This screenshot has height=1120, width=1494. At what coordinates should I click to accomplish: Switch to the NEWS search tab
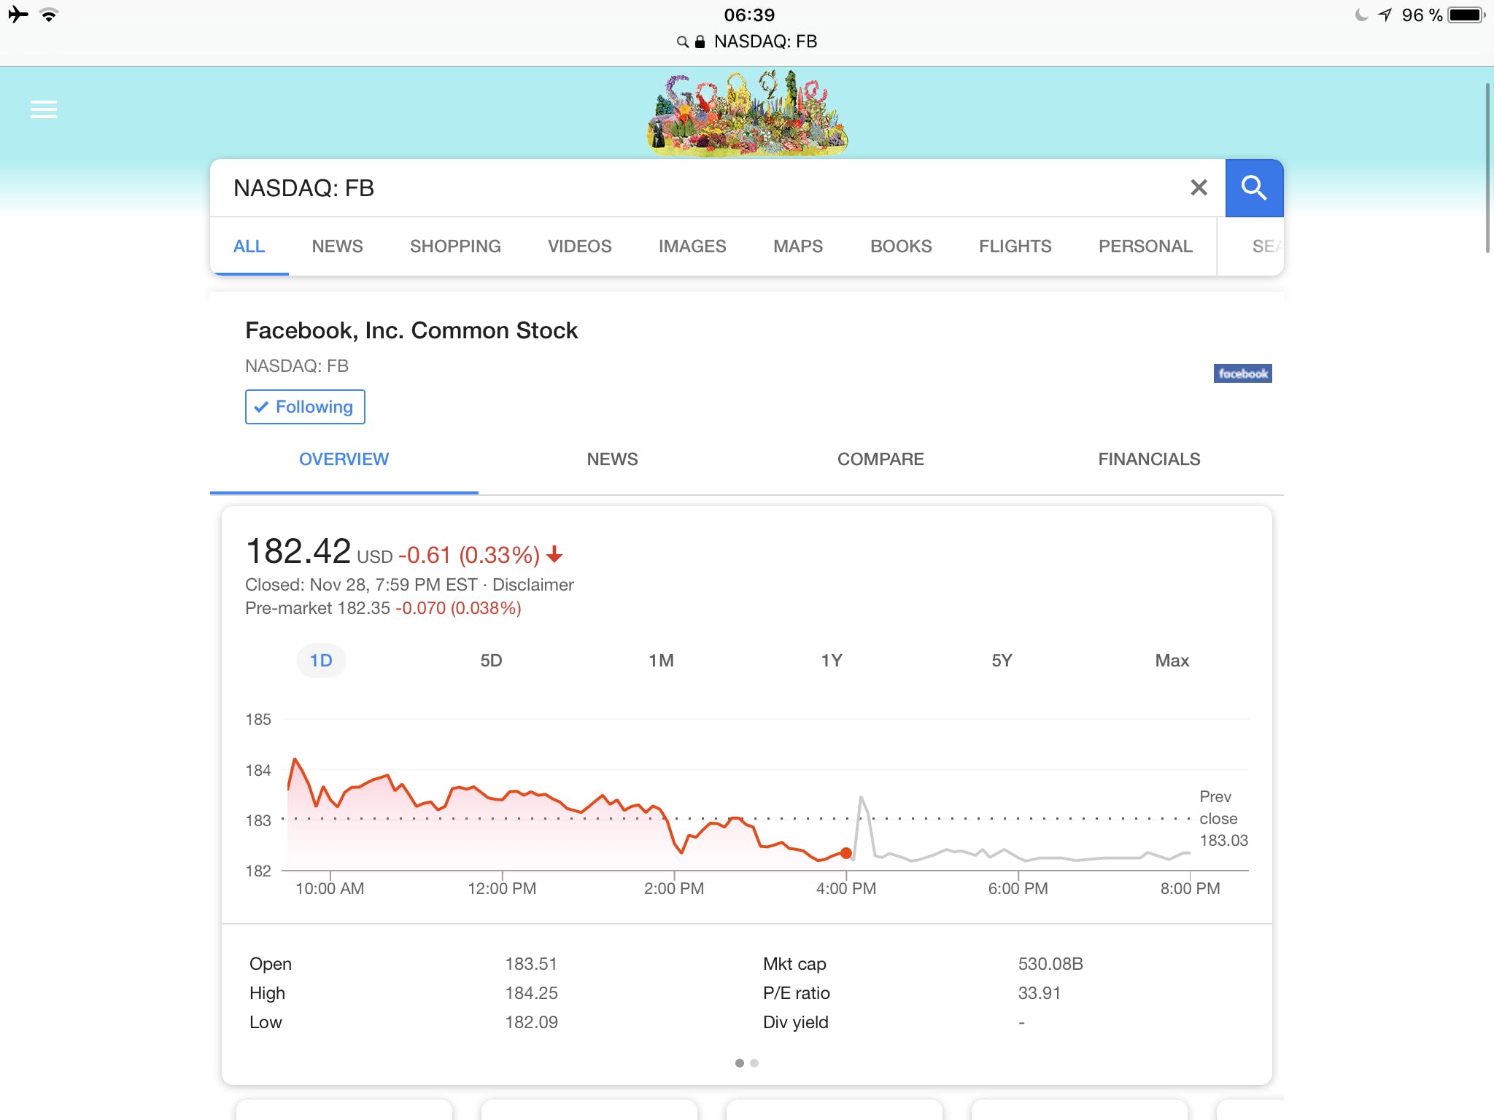click(x=337, y=246)
